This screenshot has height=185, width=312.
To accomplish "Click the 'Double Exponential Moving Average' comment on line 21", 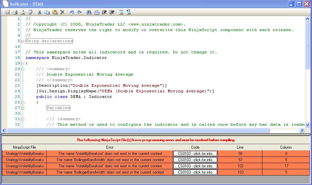I will 85,74.
